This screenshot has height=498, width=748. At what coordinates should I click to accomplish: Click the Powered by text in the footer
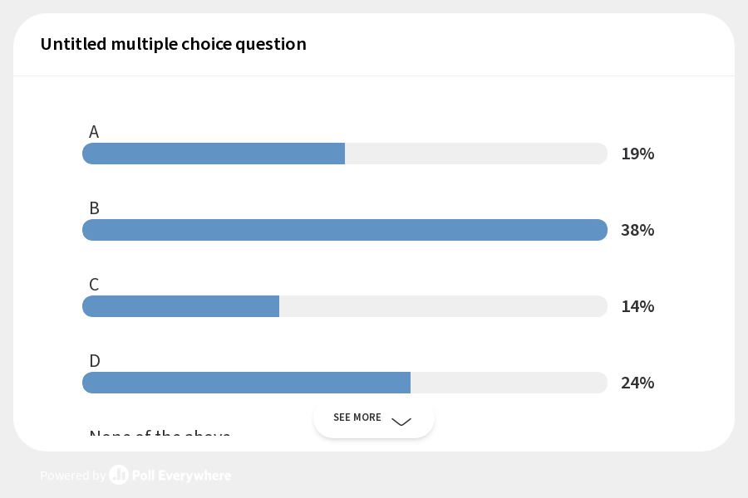[x=73, y=475]
